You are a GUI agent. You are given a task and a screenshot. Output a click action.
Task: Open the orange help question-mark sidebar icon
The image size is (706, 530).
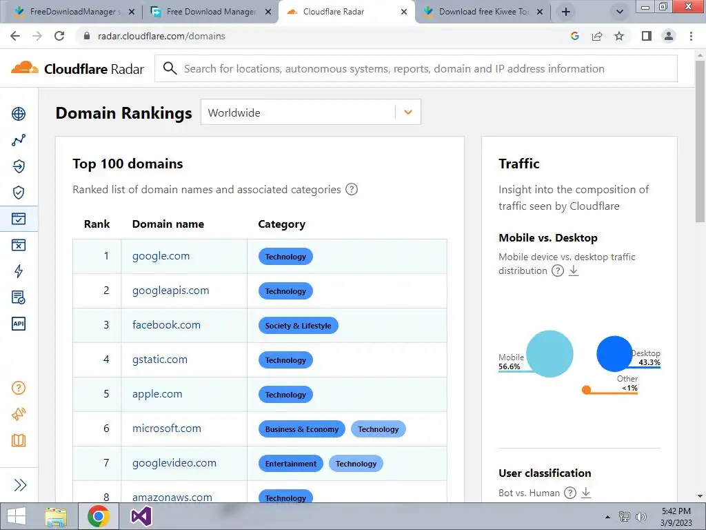[19, 388]
